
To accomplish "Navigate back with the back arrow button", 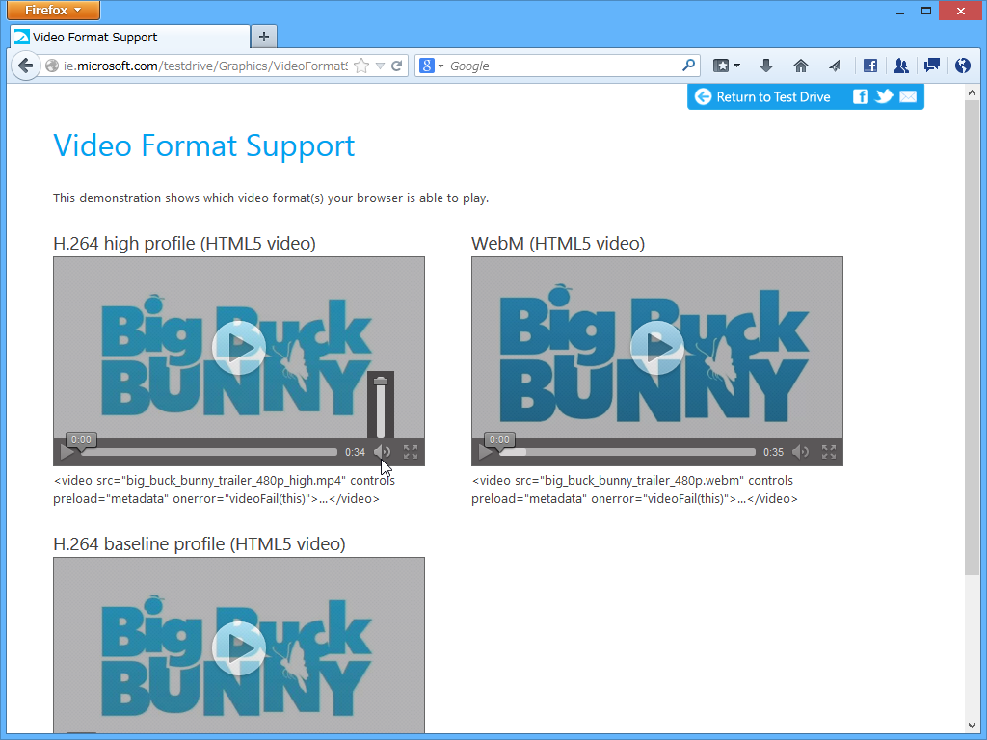I will [25, 66].
